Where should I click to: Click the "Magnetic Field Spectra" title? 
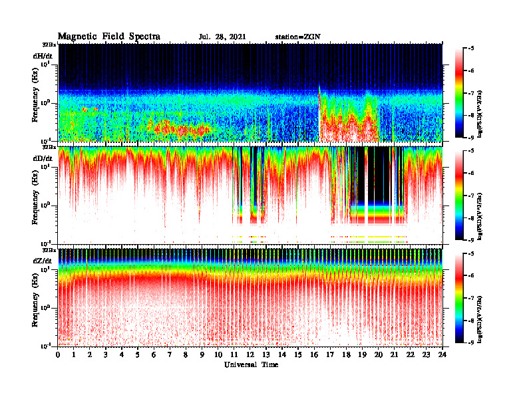pos(109,37)
